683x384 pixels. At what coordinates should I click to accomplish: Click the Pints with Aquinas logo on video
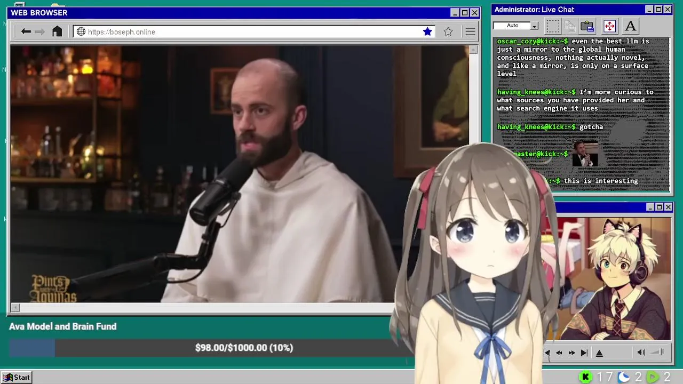point(54,288)
